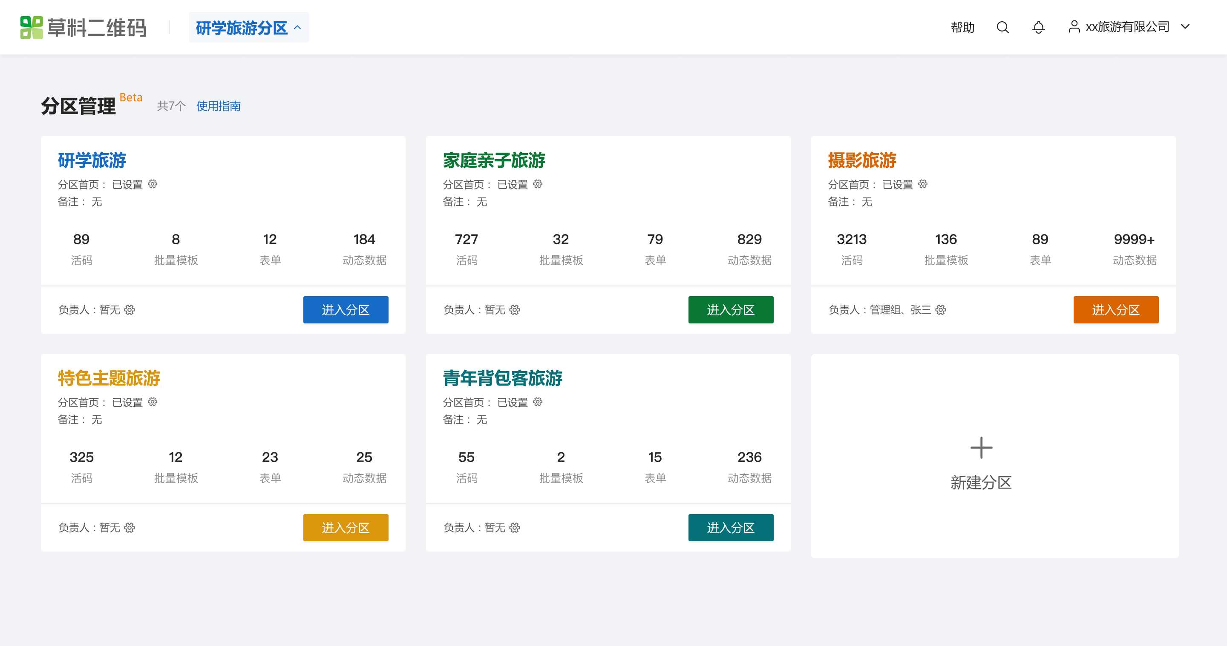Screen dimensions: 1227x646
Task: Edit 负责人 gear in 青年背包客旅游 card
Action: pos(514,528)
